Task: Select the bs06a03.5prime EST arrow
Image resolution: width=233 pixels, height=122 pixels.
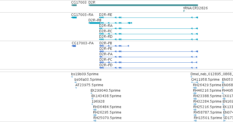Action: point(75,82)
